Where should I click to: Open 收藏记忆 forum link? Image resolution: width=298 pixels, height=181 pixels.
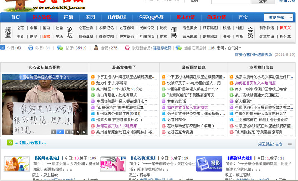[106, 28]
